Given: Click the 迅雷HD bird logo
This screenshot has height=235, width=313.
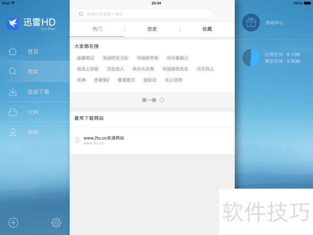Looking at the screenshot, I should click(13, 23).
